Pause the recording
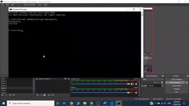 tap(187, 82)
